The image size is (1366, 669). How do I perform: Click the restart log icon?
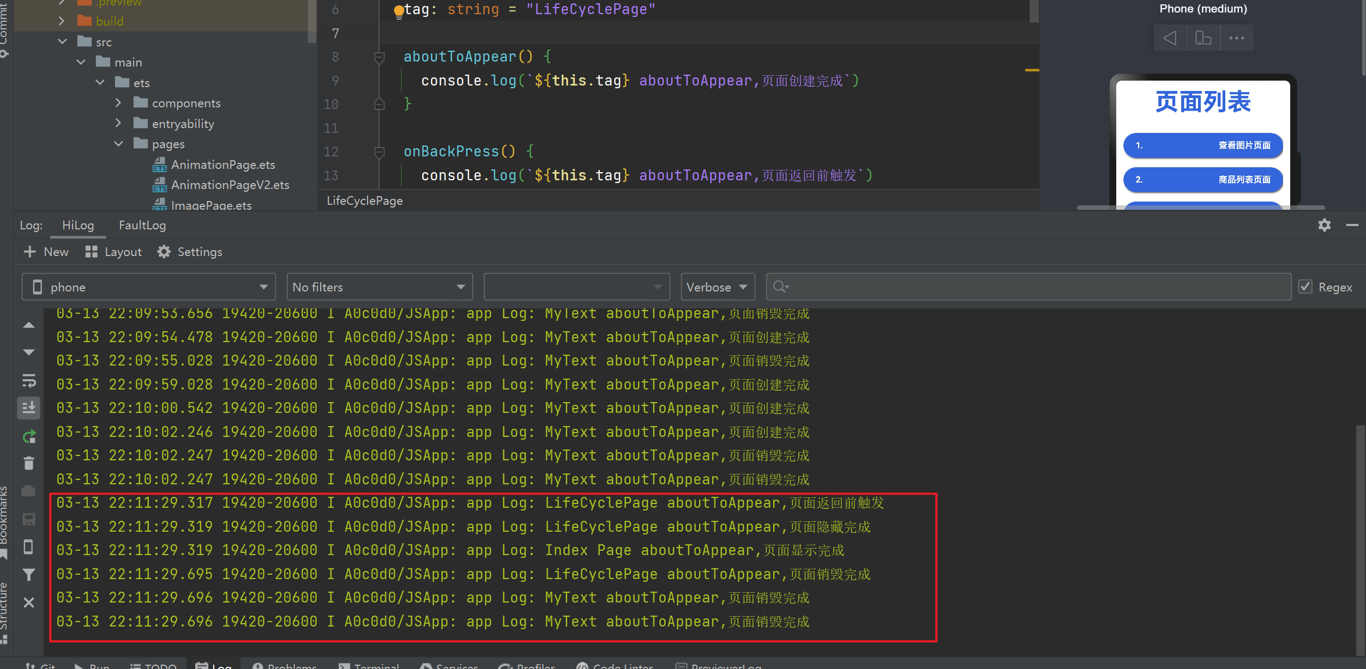29,436
